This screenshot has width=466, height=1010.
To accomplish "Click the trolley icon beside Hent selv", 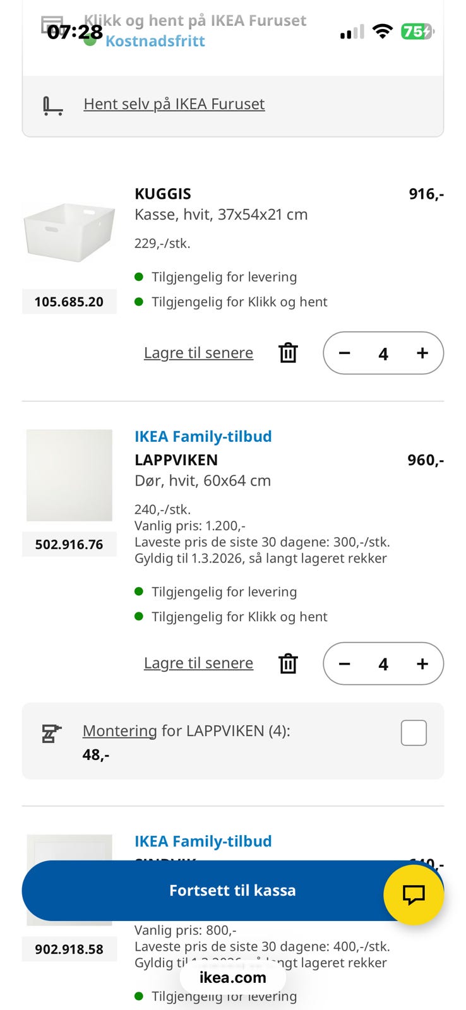I will coord(52,105).
